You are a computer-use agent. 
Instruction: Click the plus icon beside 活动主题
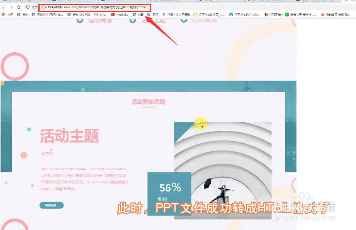pyautogui.click(x=133, y=21)
